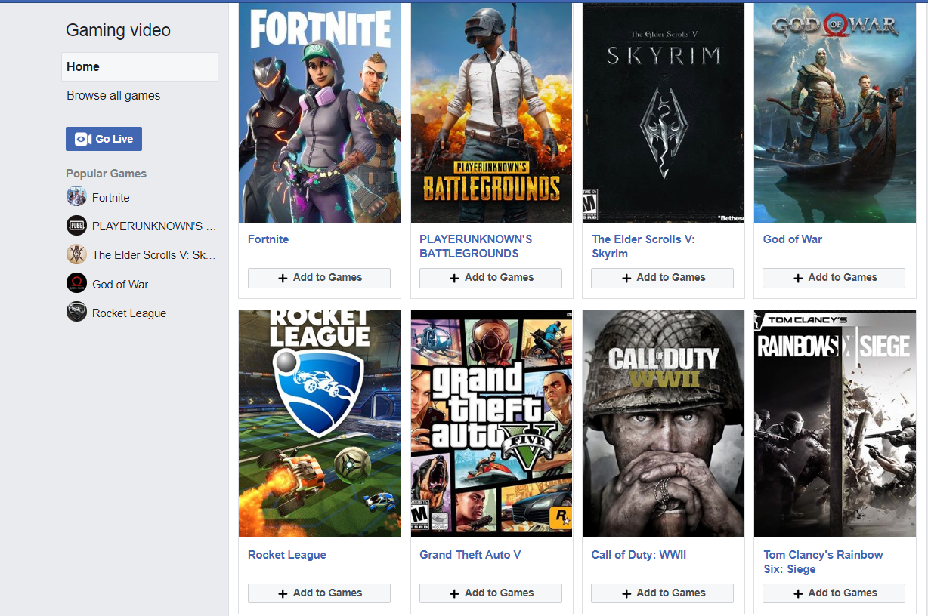Click the Fortnite icon in Popular Games
928x616 pixels.
(76, 197)
